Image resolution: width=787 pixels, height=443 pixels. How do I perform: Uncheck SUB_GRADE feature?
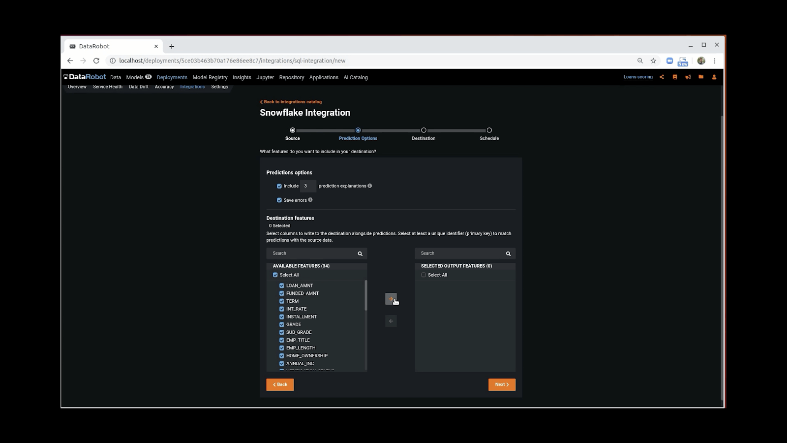(x=282, y=332)
